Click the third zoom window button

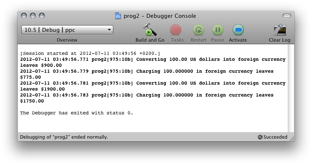(42, 16)
